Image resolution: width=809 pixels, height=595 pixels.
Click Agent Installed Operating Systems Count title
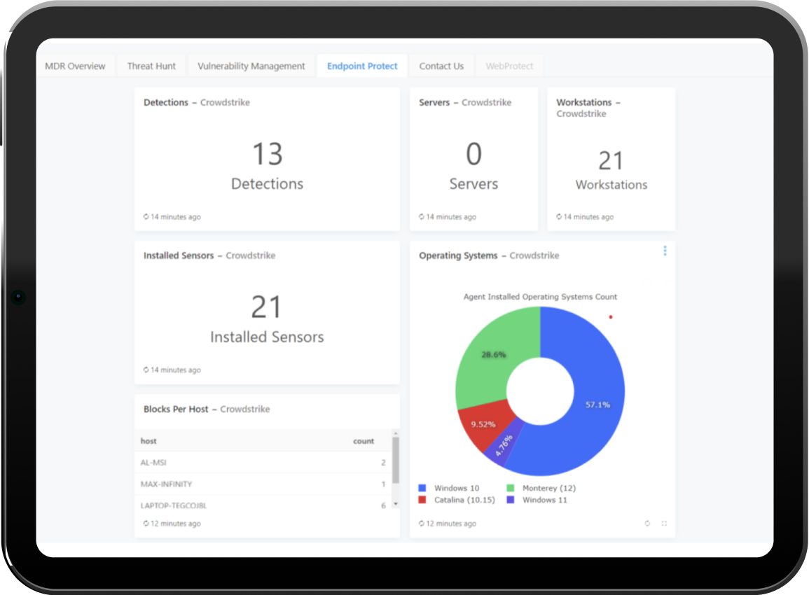(540, 297)
